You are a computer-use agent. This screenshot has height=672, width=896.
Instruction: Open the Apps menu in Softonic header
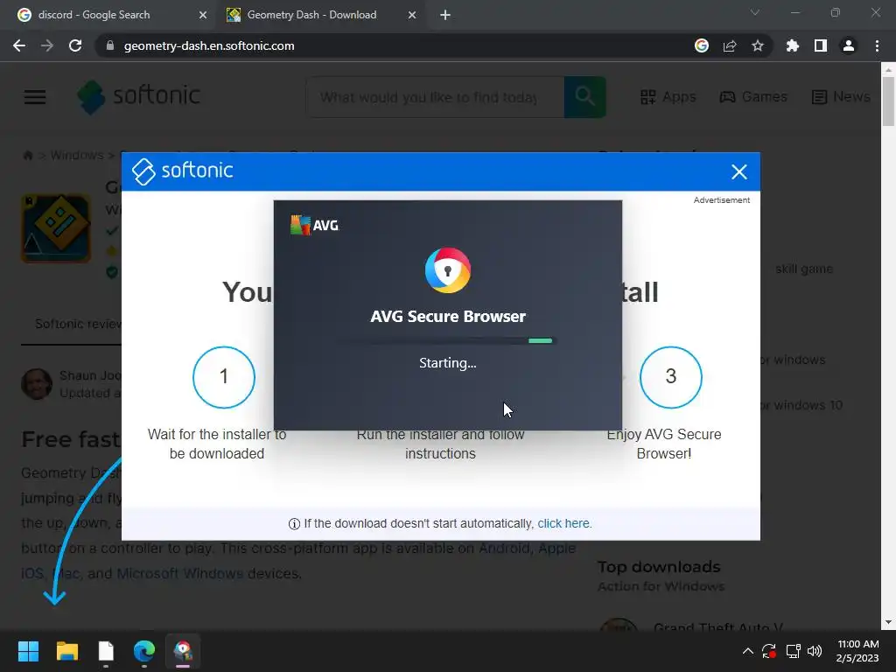coord(668,96)
